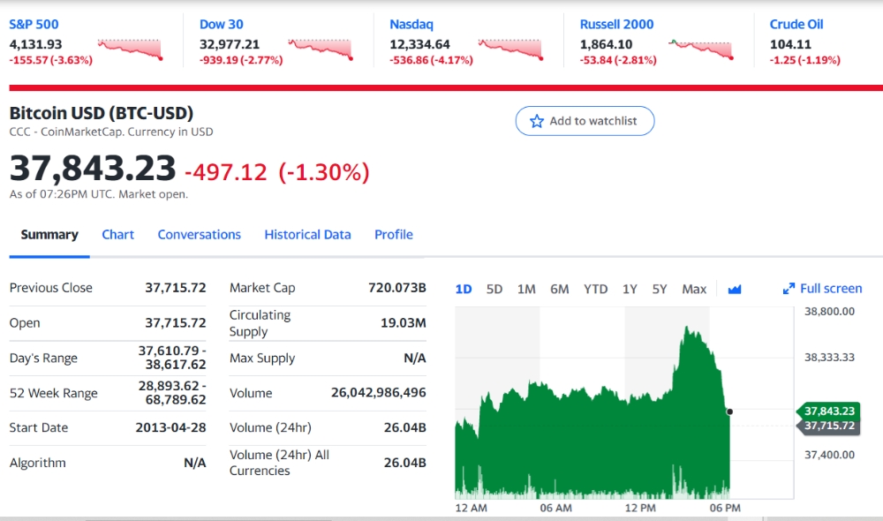Go to the Historical Data tab
The height and width of the screenshot is (521, 883).
[x=307, y=234]
